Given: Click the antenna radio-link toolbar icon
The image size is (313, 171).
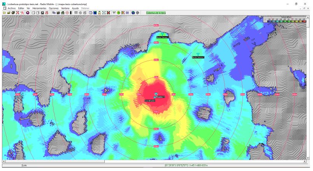Looking at the screenshot, I should (x=114, y=13).
